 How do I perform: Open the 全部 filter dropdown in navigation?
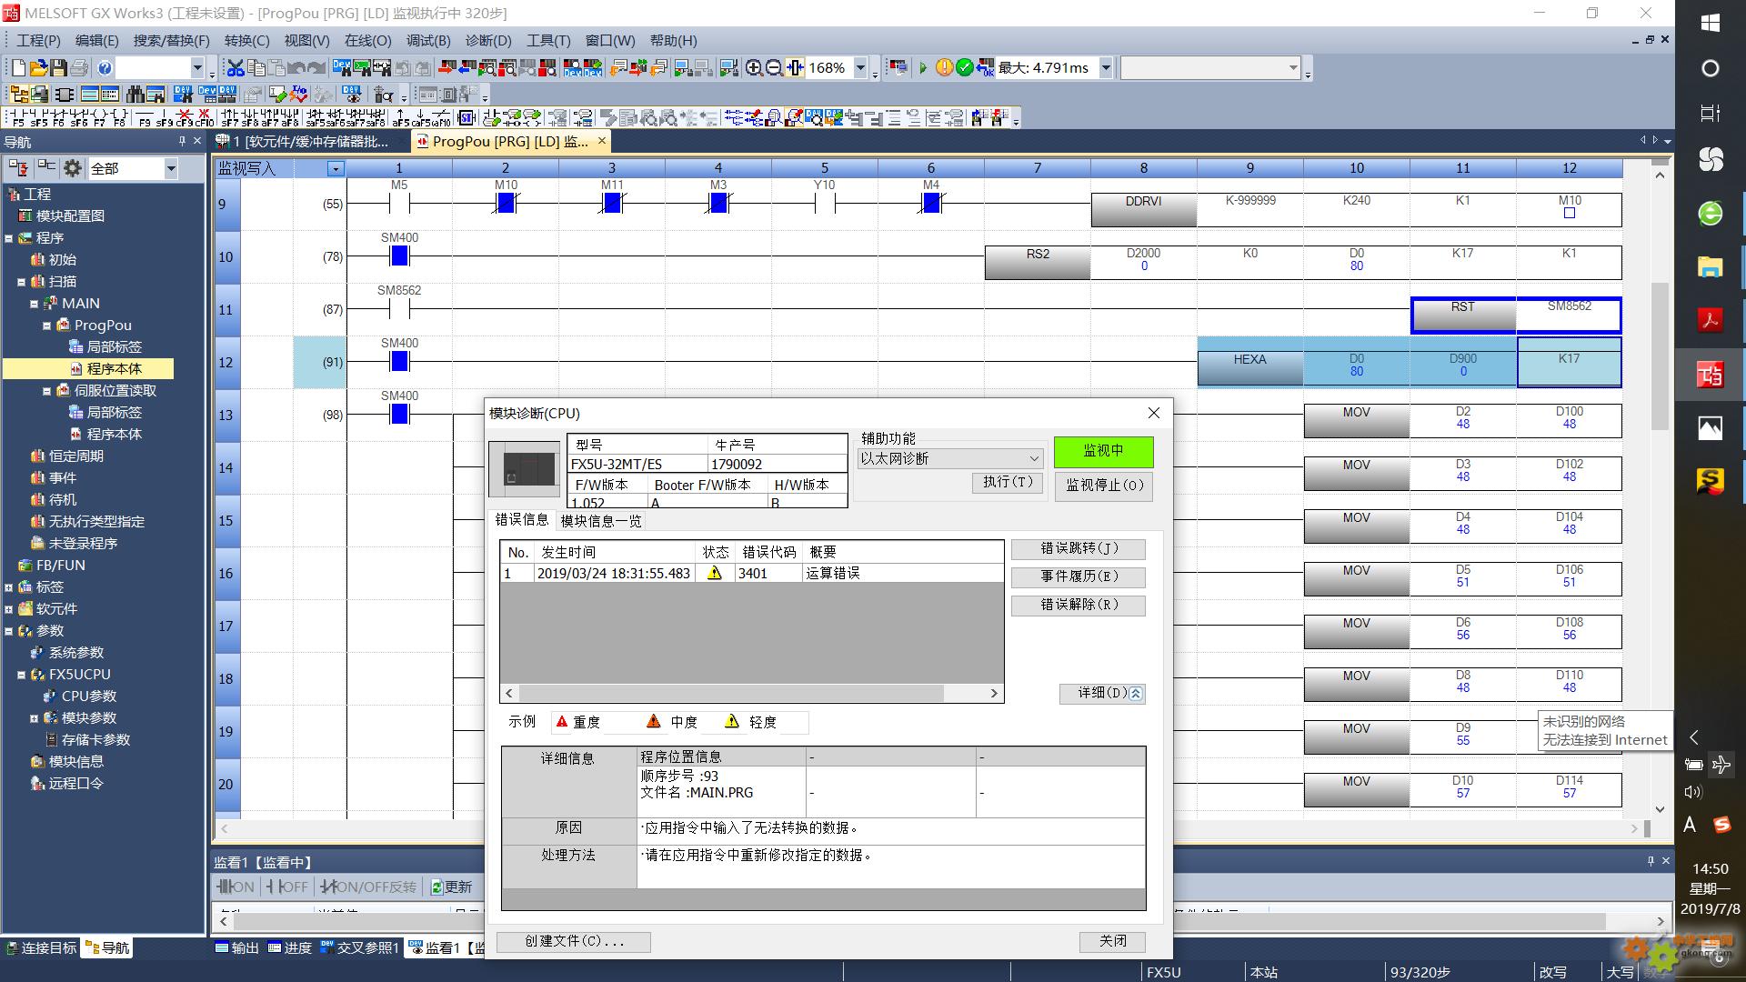(170, 168)
